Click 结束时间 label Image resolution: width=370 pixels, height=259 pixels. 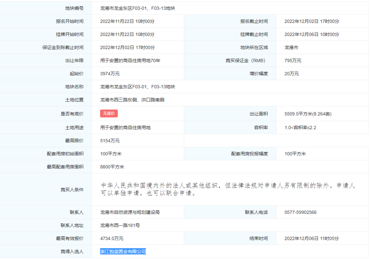(x=259, y=238)
